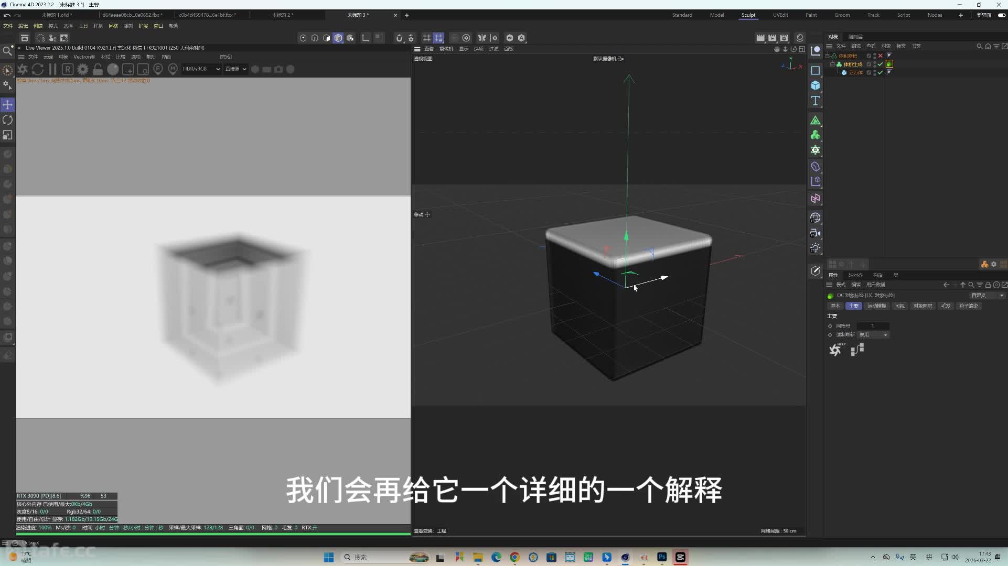Open the Octane HELP icon in attributes

[835, 349]
